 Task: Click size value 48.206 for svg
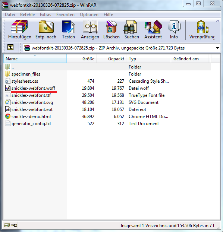(88, 102)
